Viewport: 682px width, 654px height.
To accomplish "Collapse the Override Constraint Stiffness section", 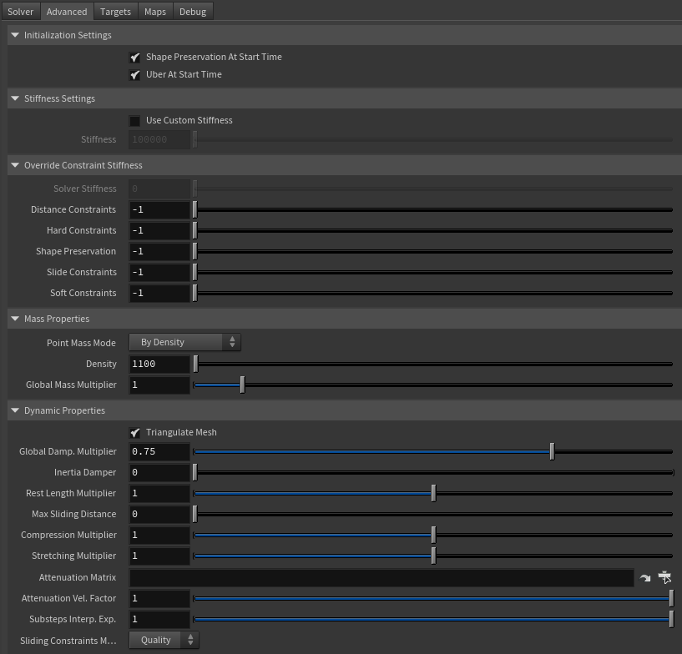I will [x=14, y=165].
